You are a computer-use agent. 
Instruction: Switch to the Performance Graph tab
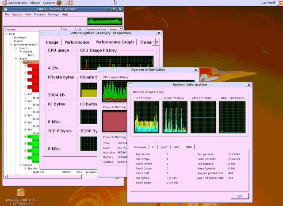pyautogui.click(x=115, y=42)
